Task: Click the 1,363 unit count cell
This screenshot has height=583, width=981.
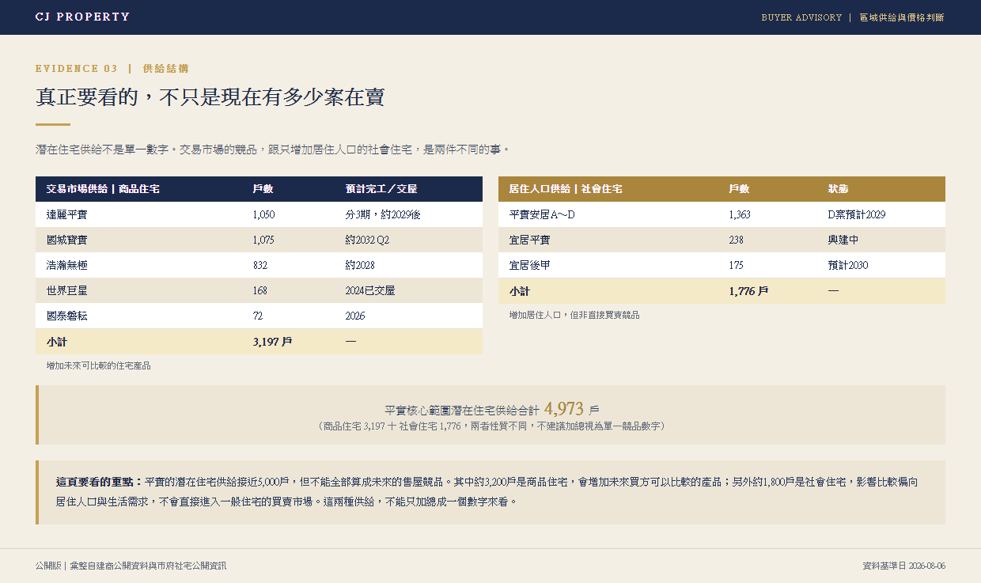Action: point(740,214)
